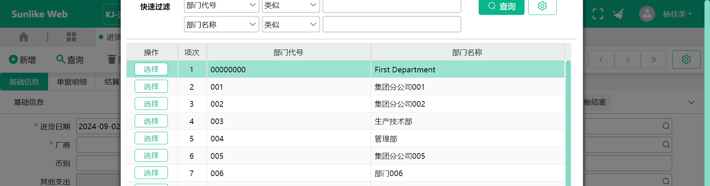
Task: Open the 部门名称 field dropdown
Action: pyautogui.click(x=222, y=24)
